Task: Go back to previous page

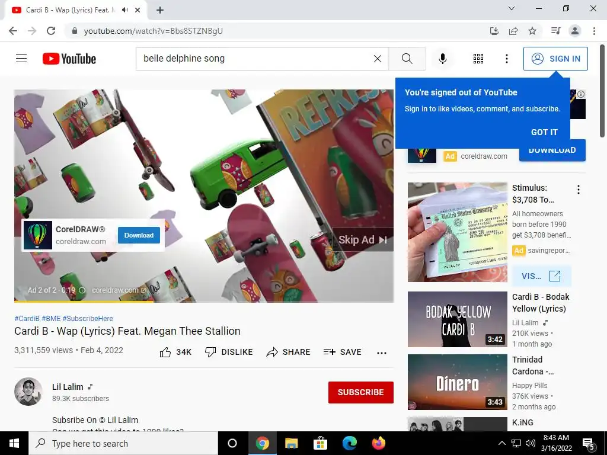Action: 13,31
